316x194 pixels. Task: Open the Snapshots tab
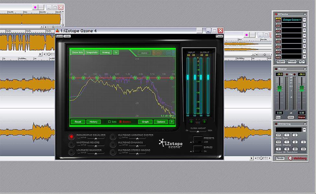[x=92, y=52]
